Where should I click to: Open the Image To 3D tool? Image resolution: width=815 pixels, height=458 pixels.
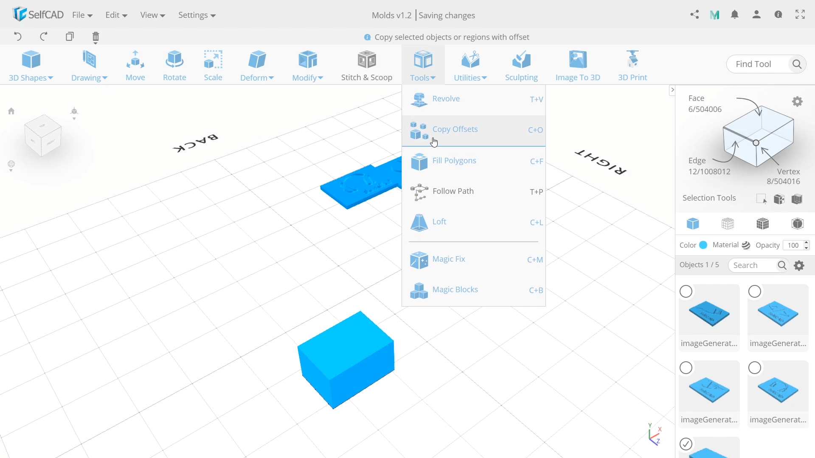tap(578, 65)
